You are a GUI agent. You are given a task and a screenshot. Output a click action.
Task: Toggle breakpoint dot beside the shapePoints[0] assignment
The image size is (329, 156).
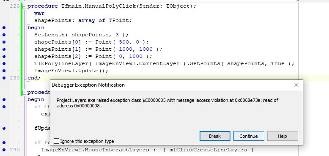pos(4,42)
